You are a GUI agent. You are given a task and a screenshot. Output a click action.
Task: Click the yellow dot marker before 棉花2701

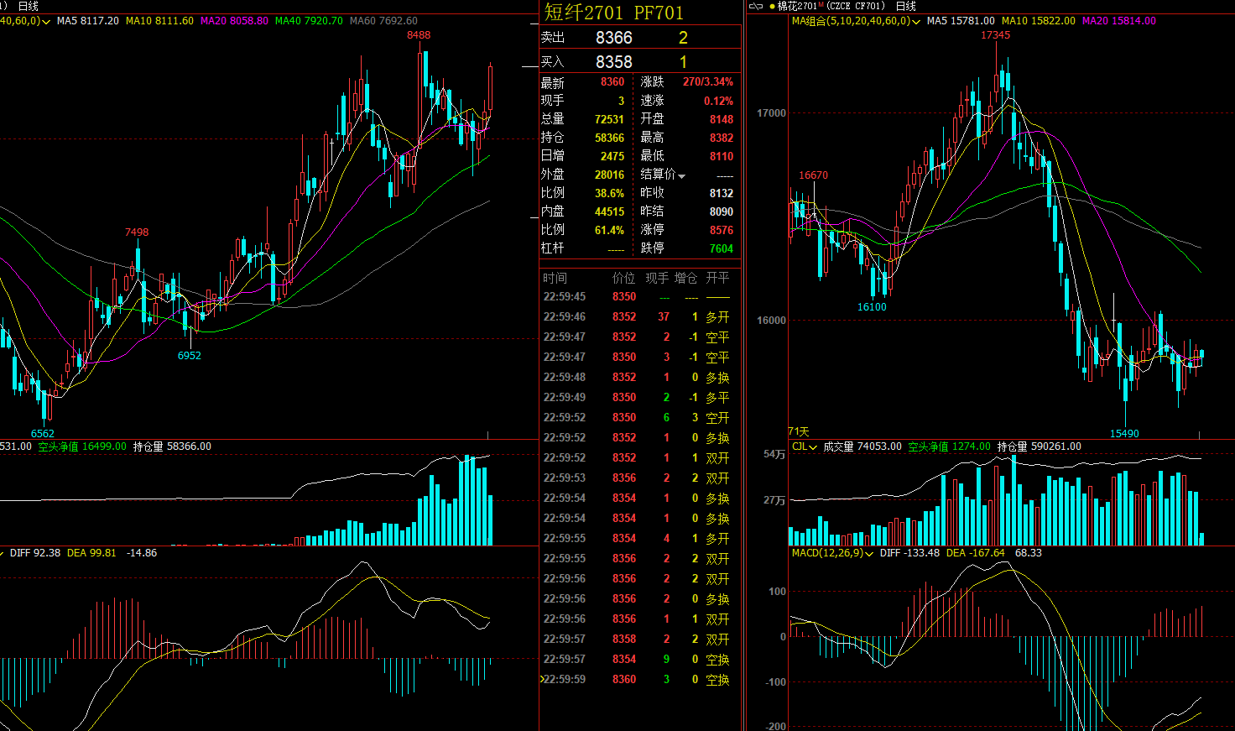772,7
